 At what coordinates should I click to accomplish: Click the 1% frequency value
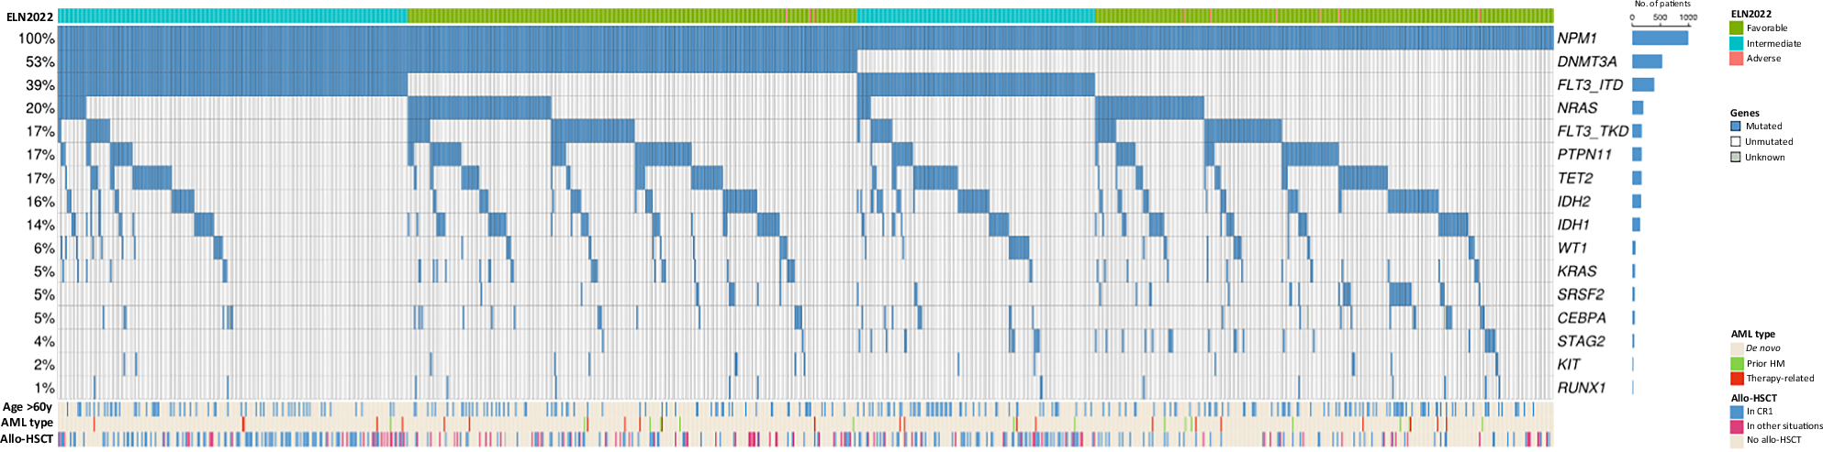44,388
